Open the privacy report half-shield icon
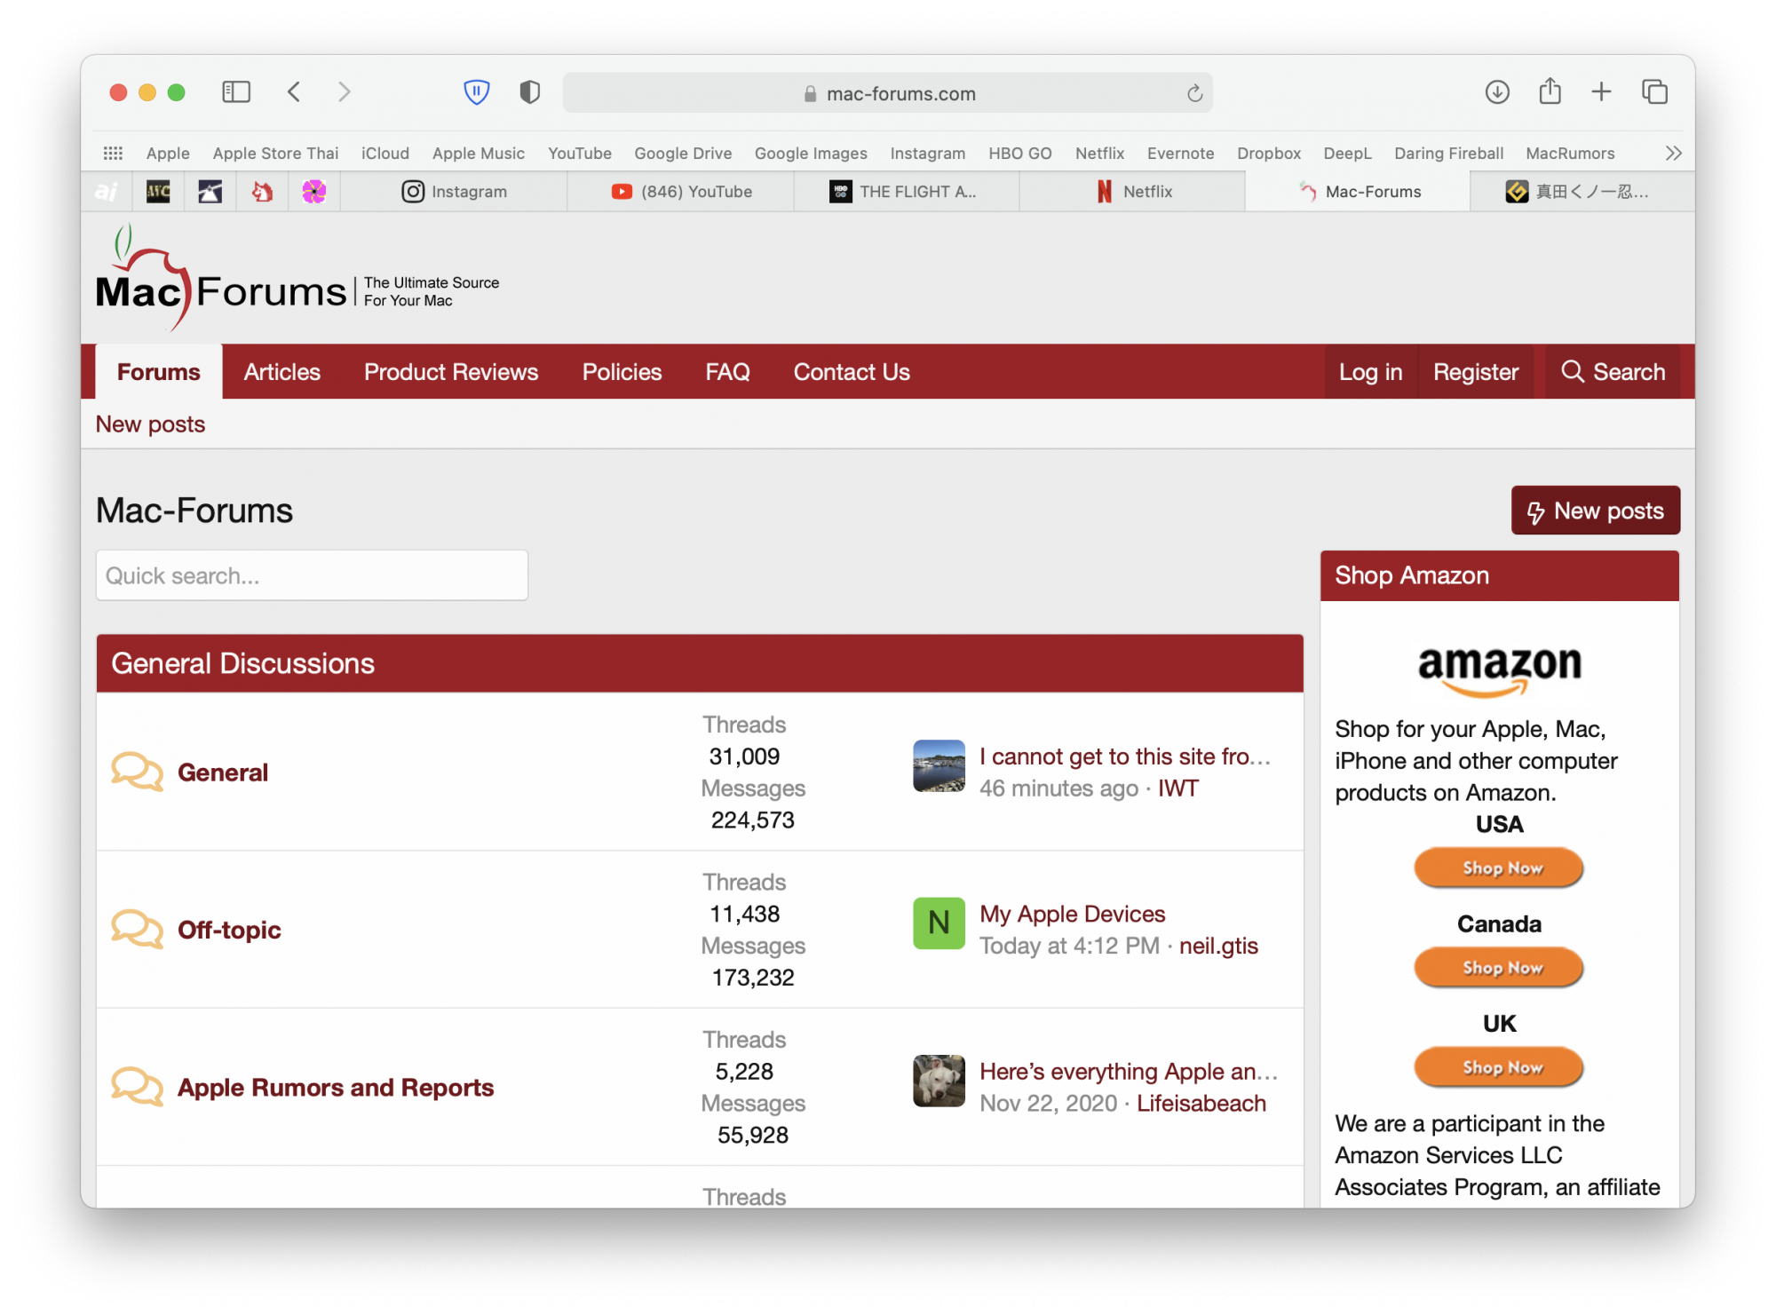The width and height of the screenshot is (1776, 1315). 529,92
